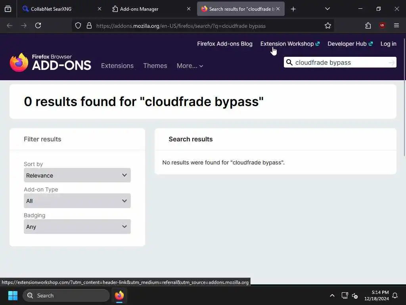Image resolution: width=406 pixels, height=305 pixels.
Task: Open the Windows Start menu
Action: tap(13, 295)
